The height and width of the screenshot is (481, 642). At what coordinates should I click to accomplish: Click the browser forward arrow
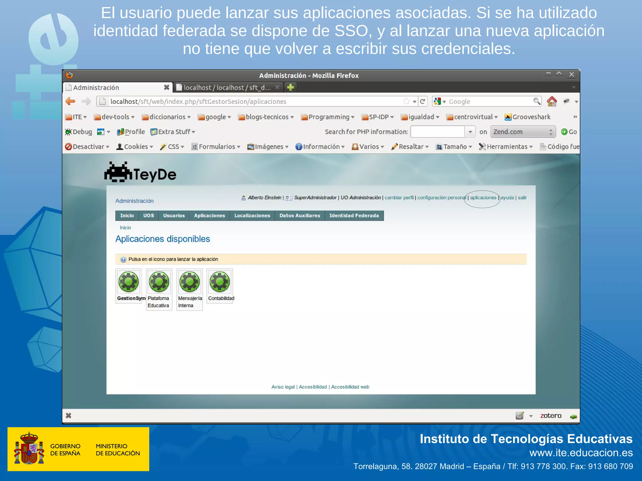click(x=86, y=101)
